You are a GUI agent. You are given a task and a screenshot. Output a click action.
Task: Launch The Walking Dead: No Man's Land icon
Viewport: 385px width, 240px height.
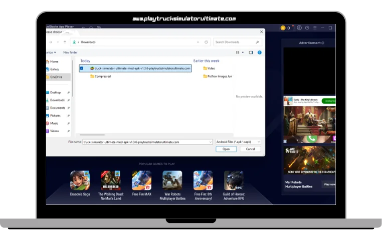111,180
